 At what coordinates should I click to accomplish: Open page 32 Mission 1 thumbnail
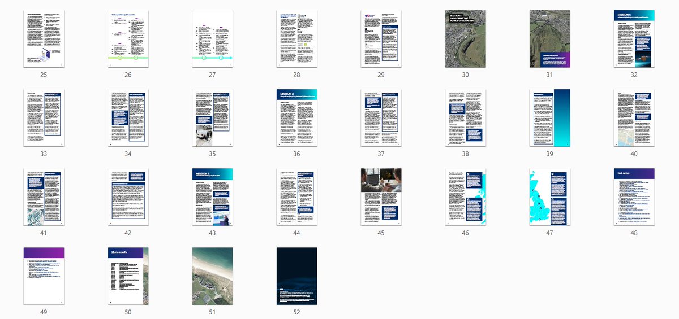coord(634,39)
